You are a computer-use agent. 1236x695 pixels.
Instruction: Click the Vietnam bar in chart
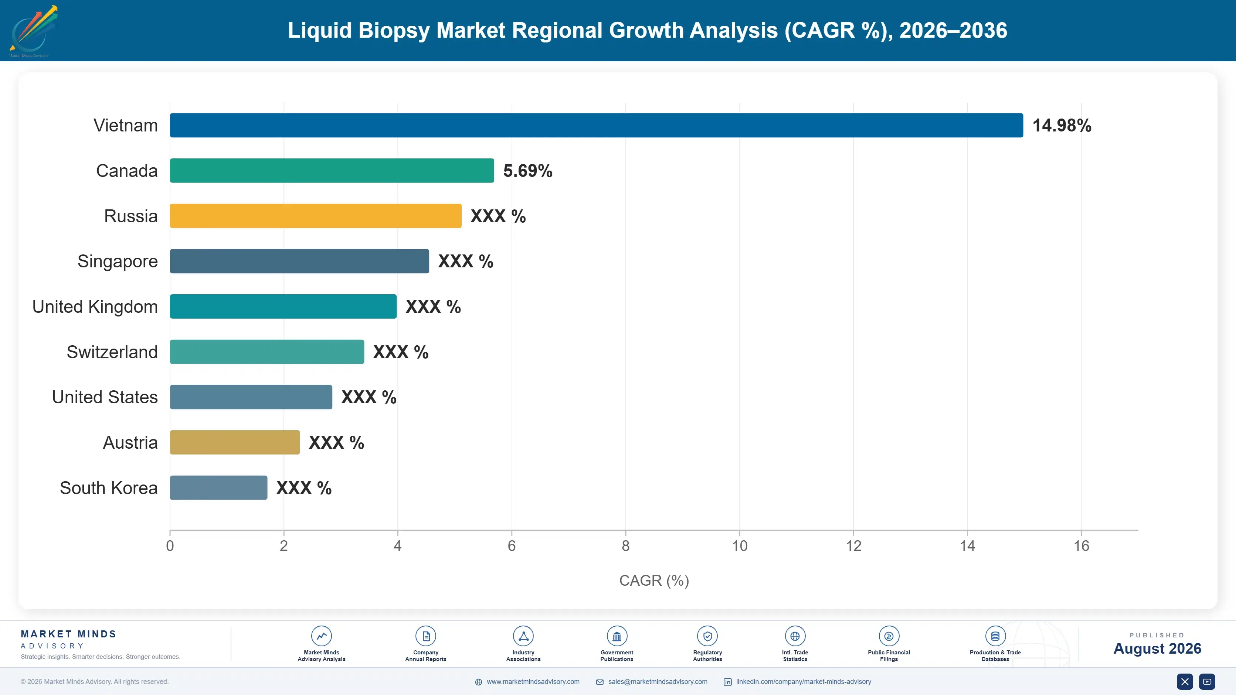click(x=597, y=125)
